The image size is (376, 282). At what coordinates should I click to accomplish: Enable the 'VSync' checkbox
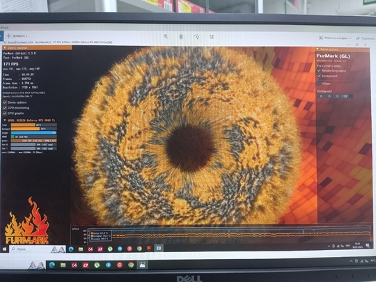coord(319,84)
